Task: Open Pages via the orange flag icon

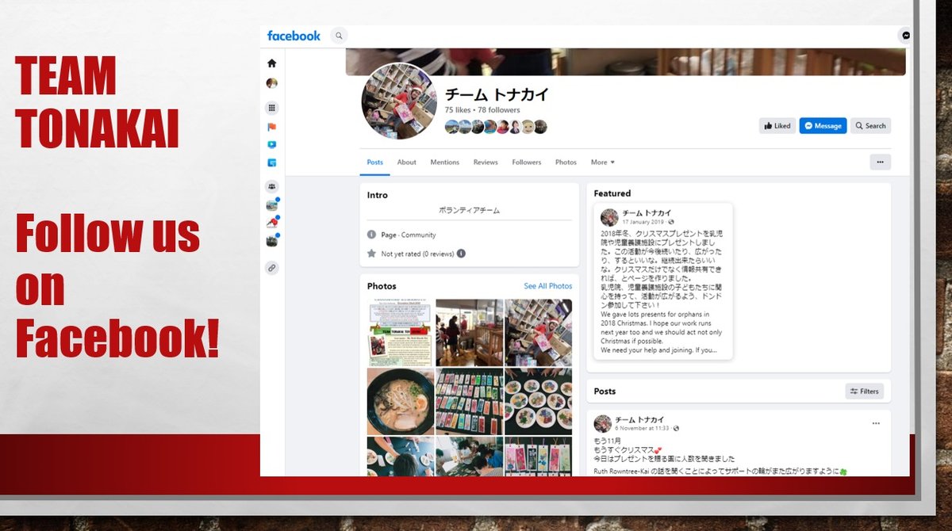Action: click(272, 127)
